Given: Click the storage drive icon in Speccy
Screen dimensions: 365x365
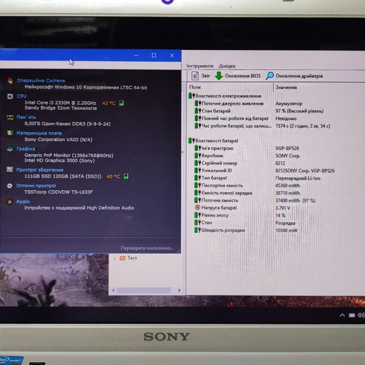Looking at the screenshot, I should pyautogui.click(x=10, y=170).
